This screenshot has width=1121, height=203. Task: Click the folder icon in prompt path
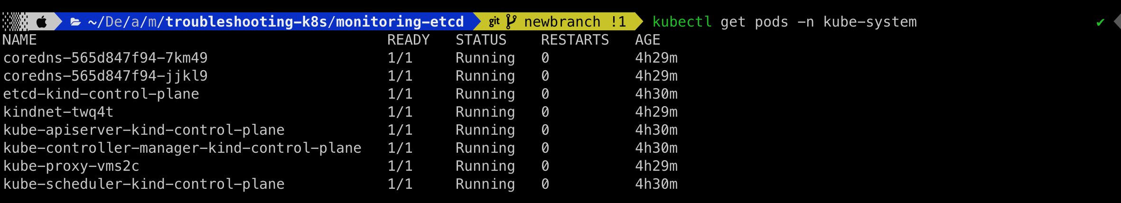(x=75, y=22)
